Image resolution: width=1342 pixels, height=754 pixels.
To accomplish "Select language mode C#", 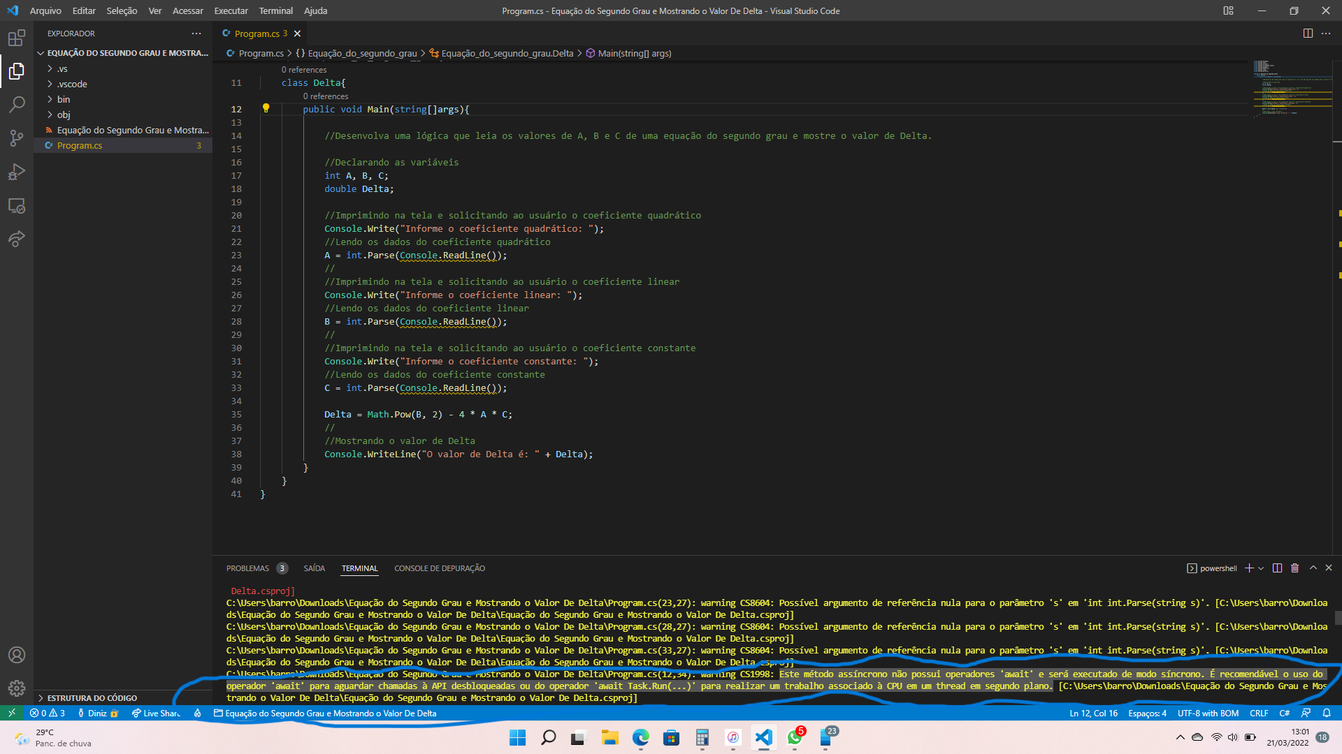I will (x=1285, y=713).
